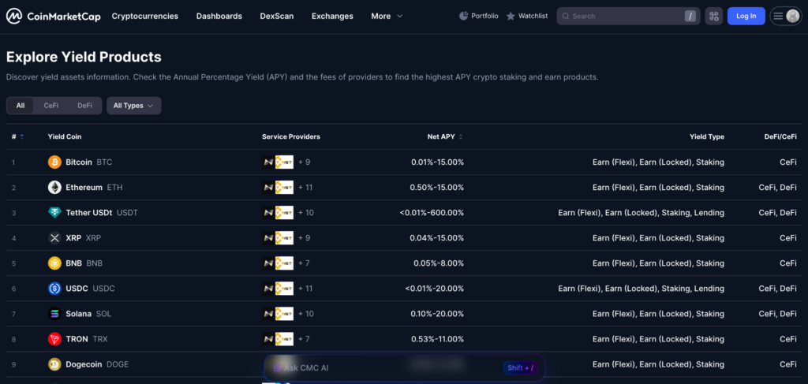Click the Ethereum coin icon
808x384 pixels.
point(54,188)
